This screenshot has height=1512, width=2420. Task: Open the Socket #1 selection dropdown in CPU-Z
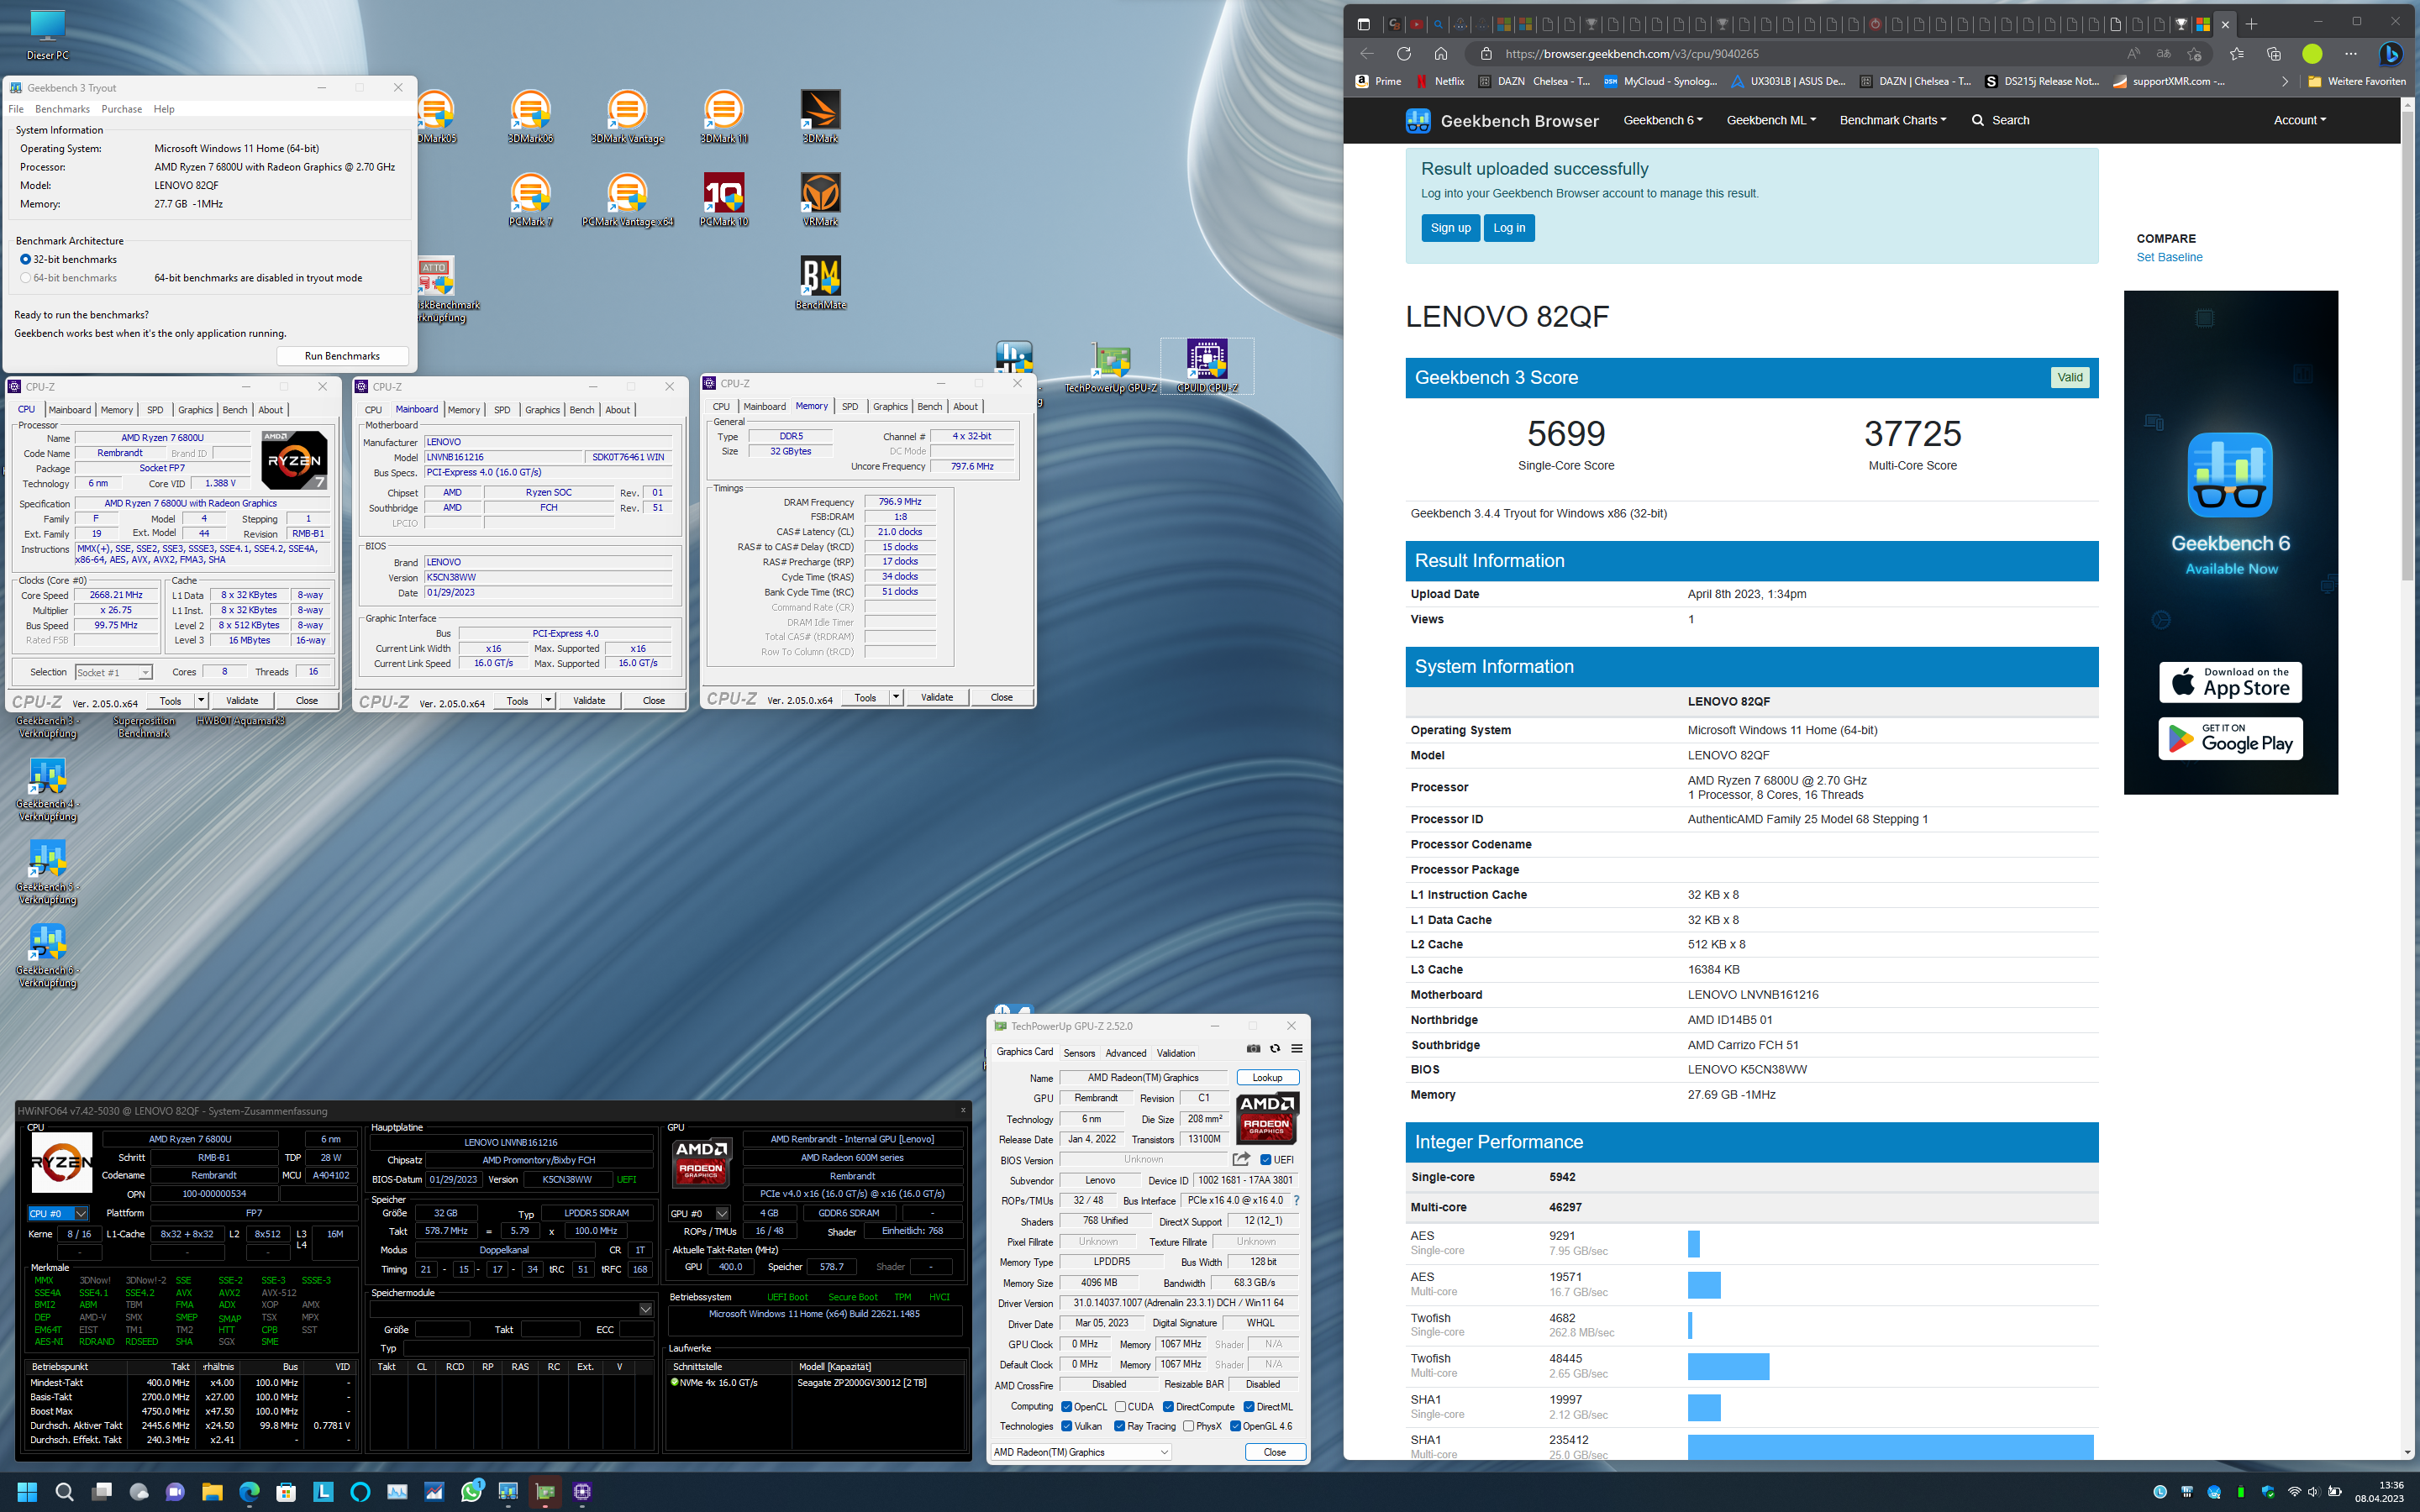[x=113, y=672]
